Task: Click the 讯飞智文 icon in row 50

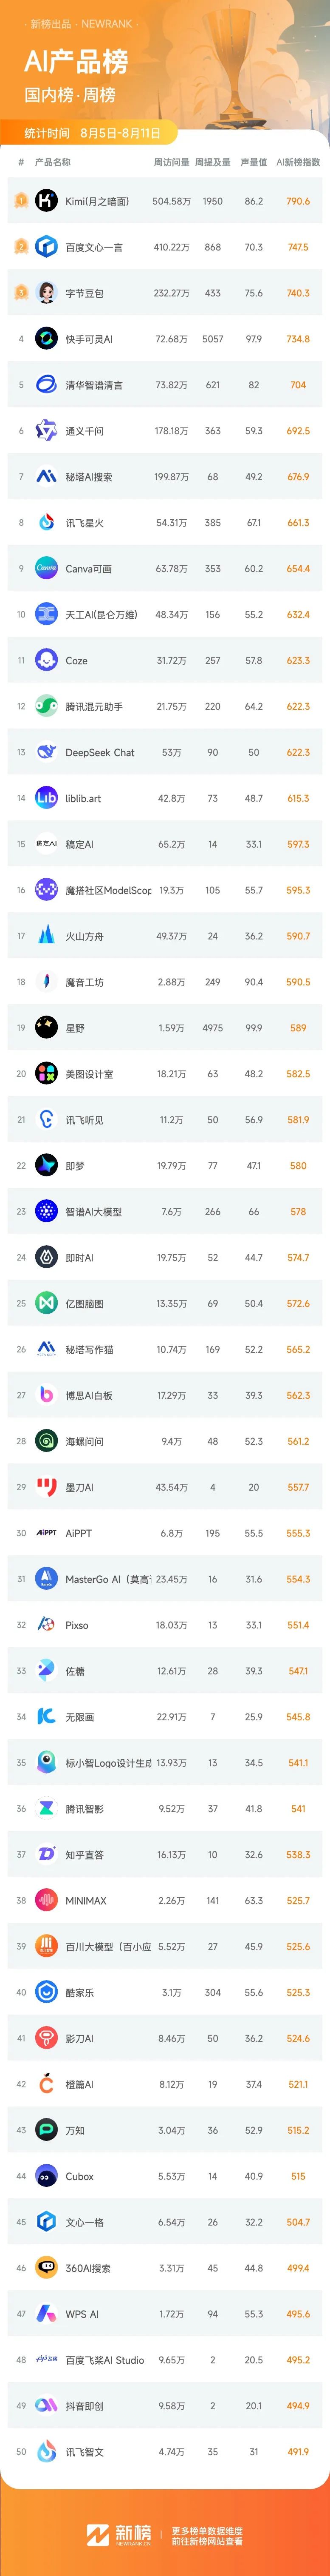Action: 46,2452
